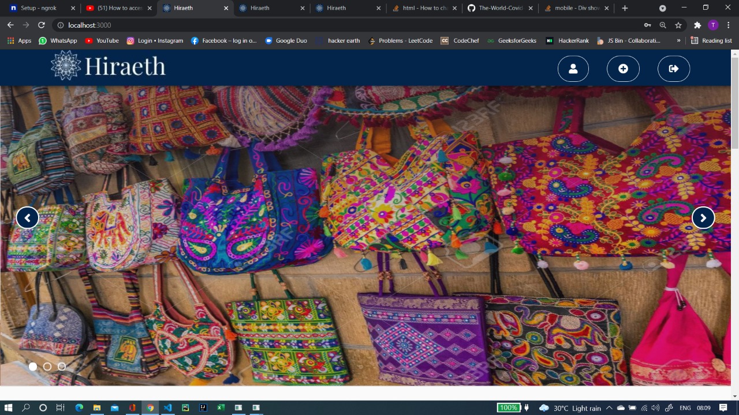The image size is (739, 415).
Task: Click the scrollbar down arrow
Action: coord(734,396)
